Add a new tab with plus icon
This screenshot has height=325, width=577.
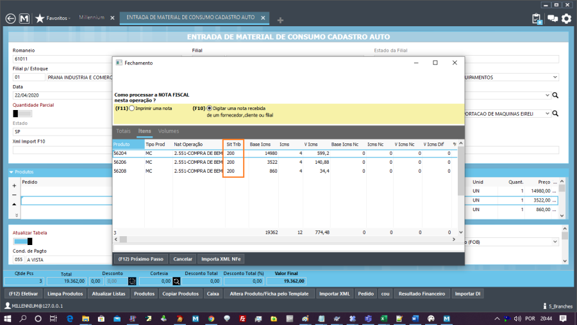pos(280,20)
